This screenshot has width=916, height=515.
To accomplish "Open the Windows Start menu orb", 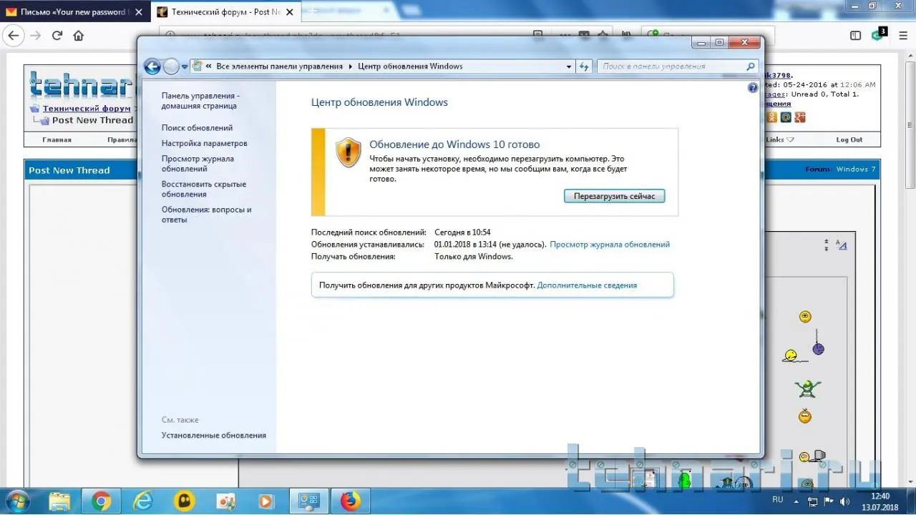I will tap(16, 500).
